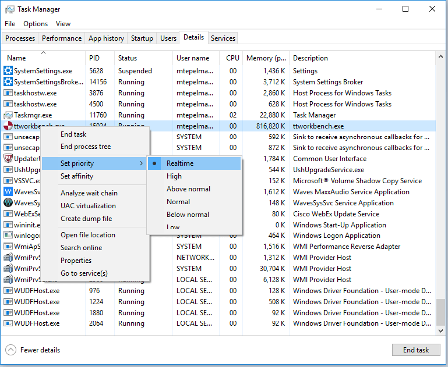
Task: Set priority to High
Action: pos(194,176)
